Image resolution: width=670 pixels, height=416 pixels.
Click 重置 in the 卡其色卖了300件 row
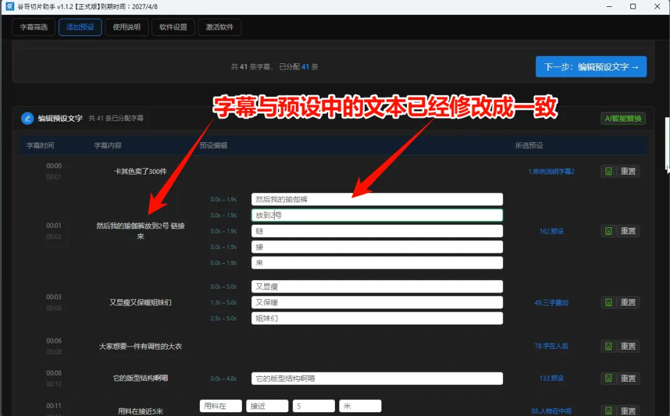[x=628, y=171]
